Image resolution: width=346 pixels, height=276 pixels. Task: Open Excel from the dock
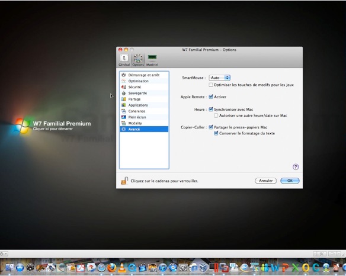(x=296, y=268)
